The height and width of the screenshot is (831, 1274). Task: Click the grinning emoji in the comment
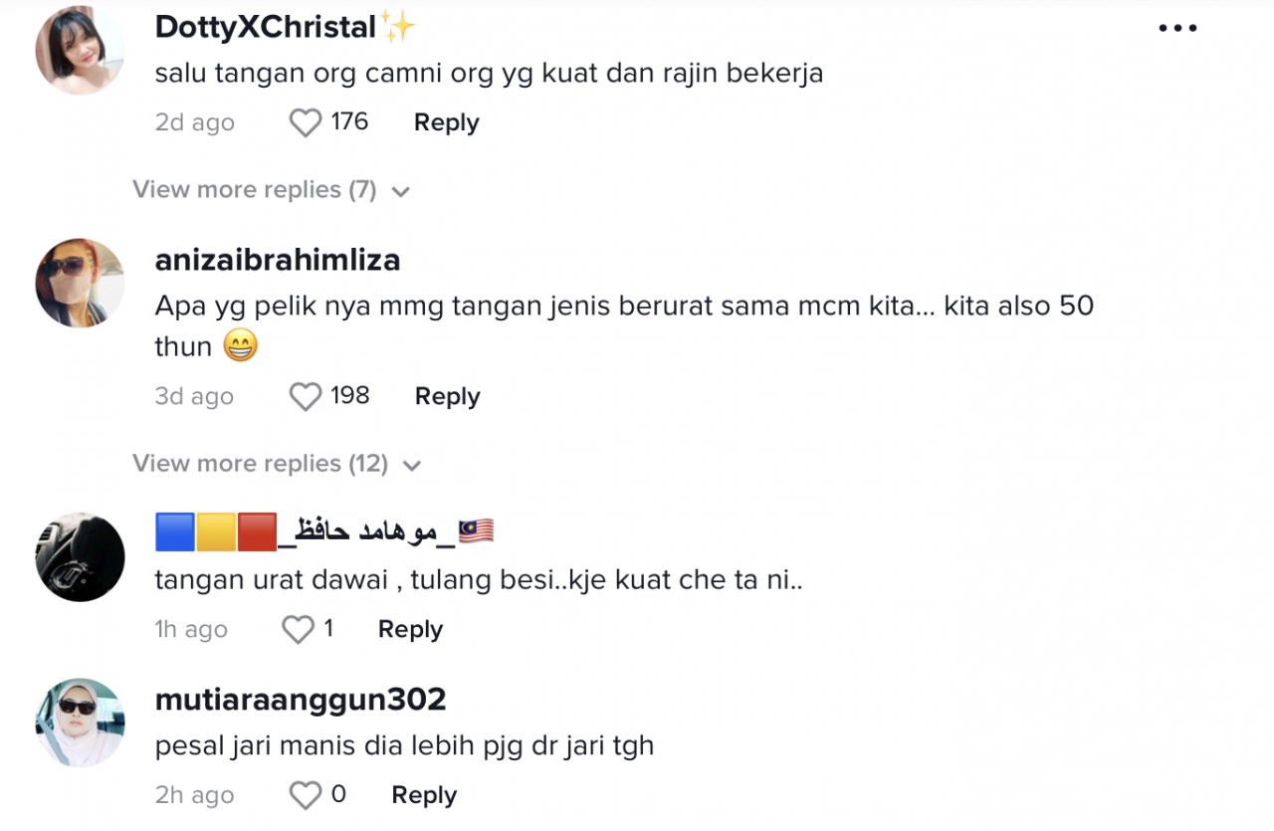[x=239, y=346]
